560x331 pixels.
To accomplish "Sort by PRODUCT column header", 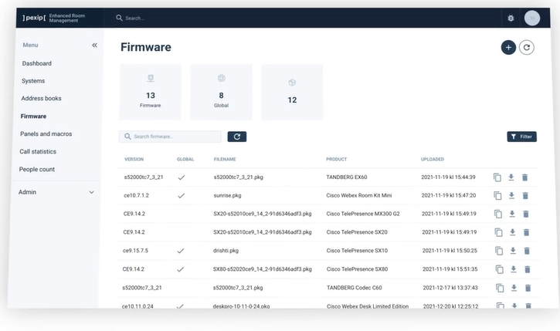I will 337,159.
